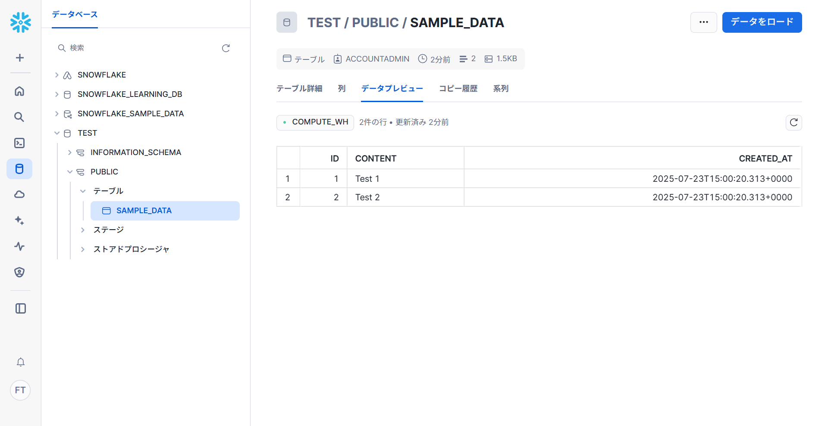
Task: Expand the ストアドプロシージャ folder
Action: (83, 249)
